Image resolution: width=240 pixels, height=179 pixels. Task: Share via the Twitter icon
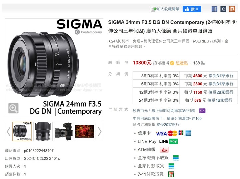pos(223,9)
